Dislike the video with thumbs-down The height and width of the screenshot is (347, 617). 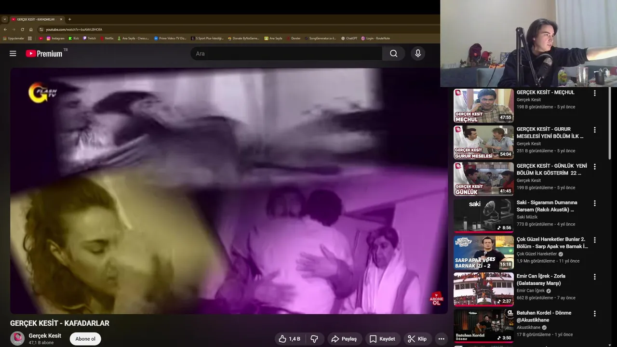pos(314,339)
